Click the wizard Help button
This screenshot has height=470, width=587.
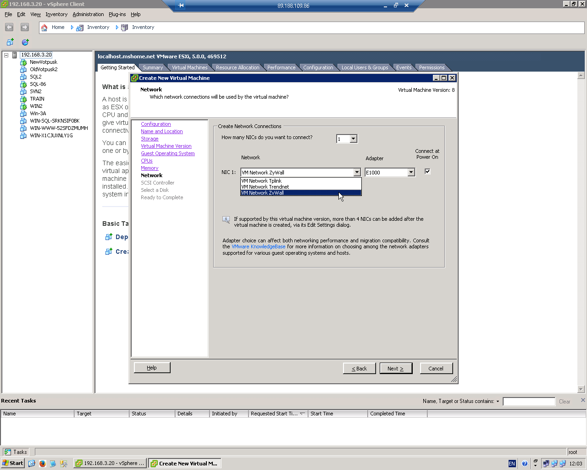pos(152,368)
